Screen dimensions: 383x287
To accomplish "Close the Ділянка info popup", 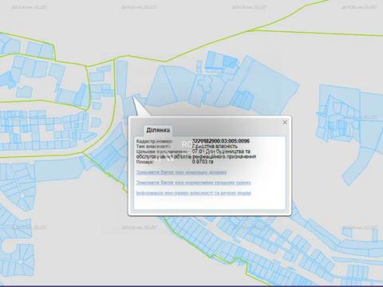I will tap(285, 122).
